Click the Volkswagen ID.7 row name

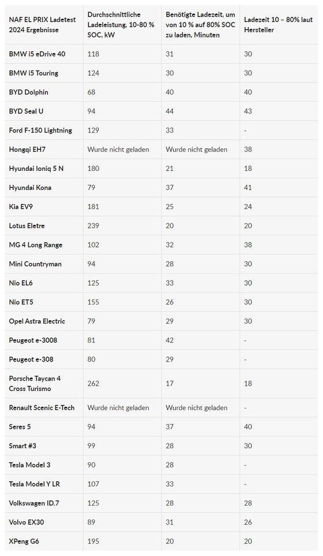pyautogui.click(x=34, y=503)
